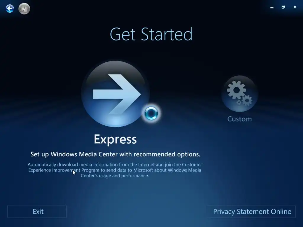Go back using the blue arrow icon
This screenshot has width=303, height=227.
click(10, 9)
